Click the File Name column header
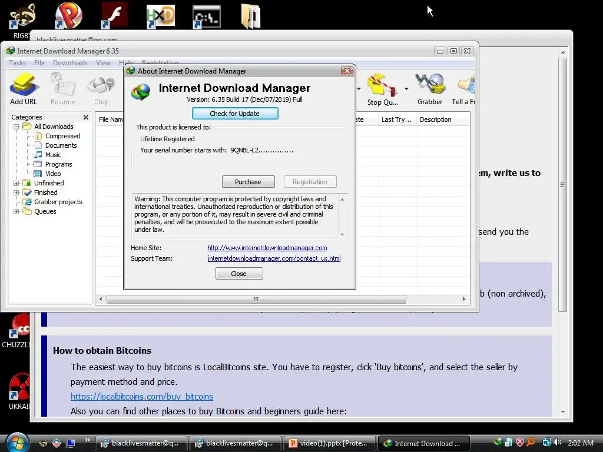 point(110,119)
